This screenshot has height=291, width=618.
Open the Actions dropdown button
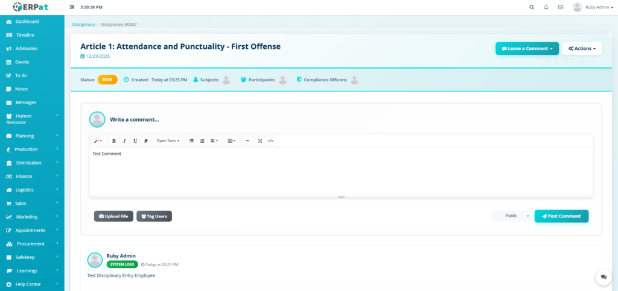click(x=582, y=48)
